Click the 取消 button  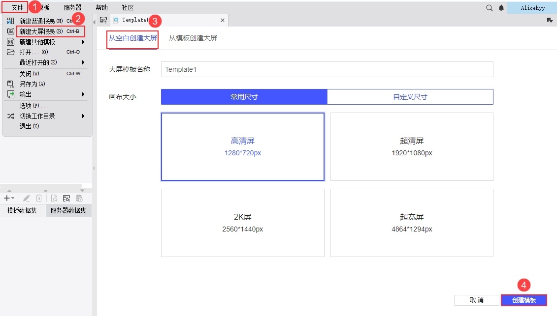[x=477, y=300]
